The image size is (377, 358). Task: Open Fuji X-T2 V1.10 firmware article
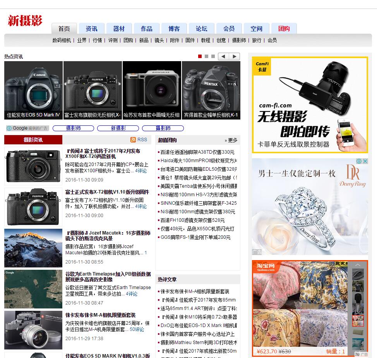(107, 192)
